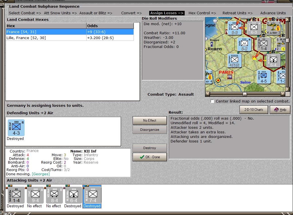The height and width of the screenshot is (215, 293).
Task: Click the Paris city factory icon on map
Action: (x=230, y=77)
